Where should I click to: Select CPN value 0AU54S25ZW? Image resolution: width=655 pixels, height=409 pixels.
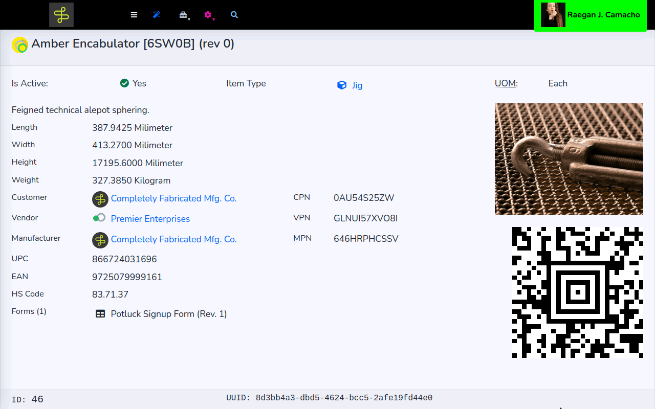(364, 198)
